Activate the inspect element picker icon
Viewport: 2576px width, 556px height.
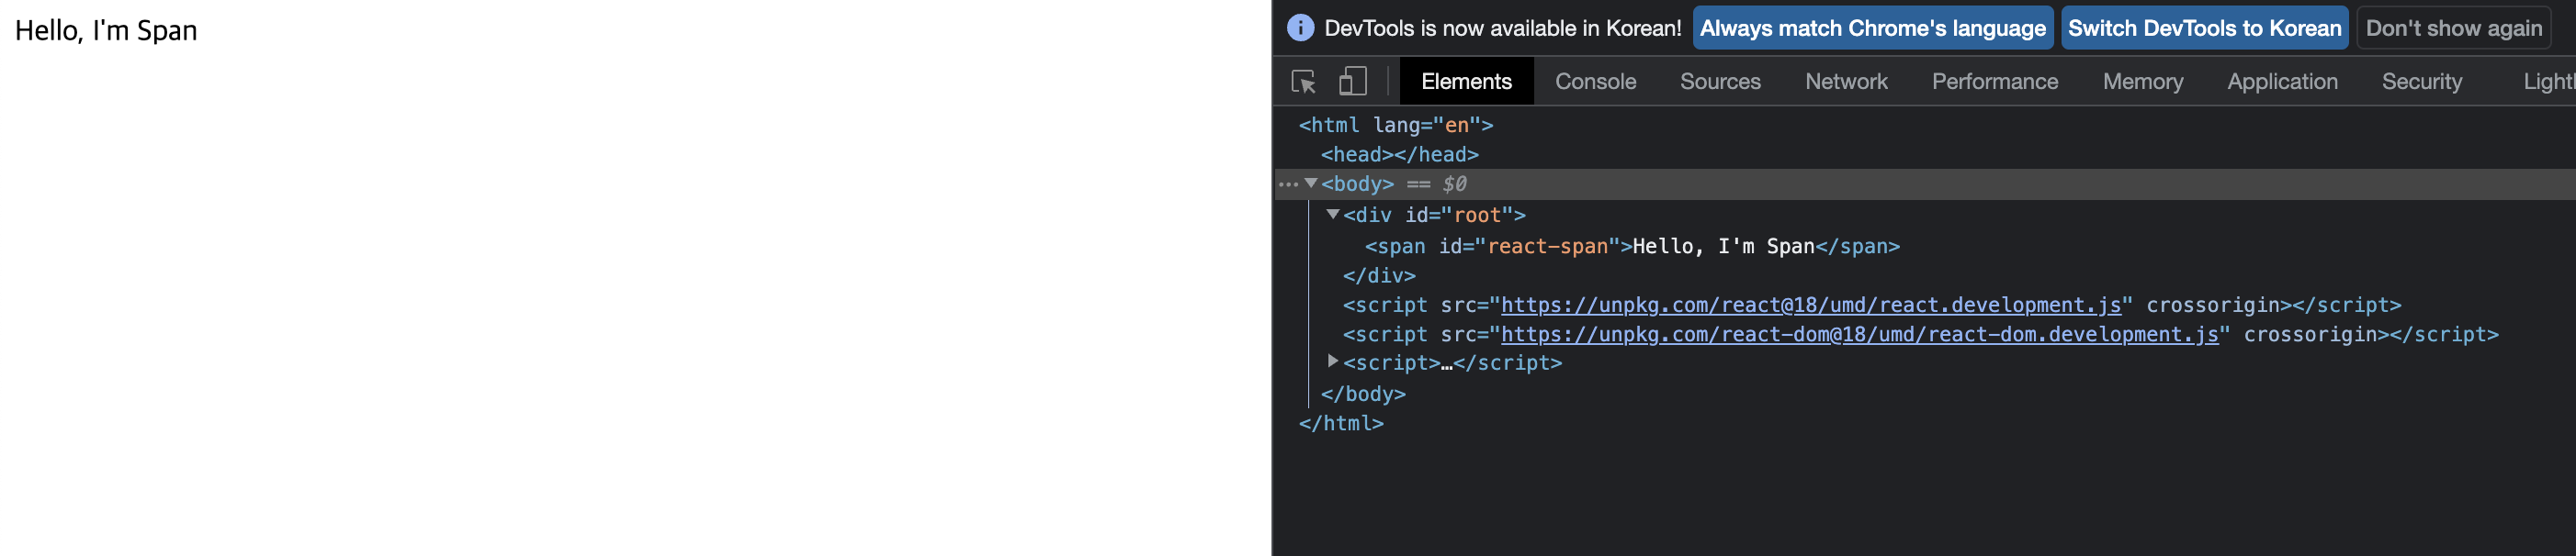pos(1303,81)
